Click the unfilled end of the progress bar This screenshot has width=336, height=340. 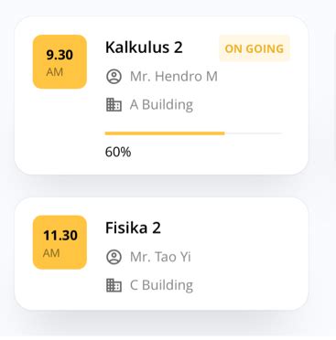[x=254, y=133]
